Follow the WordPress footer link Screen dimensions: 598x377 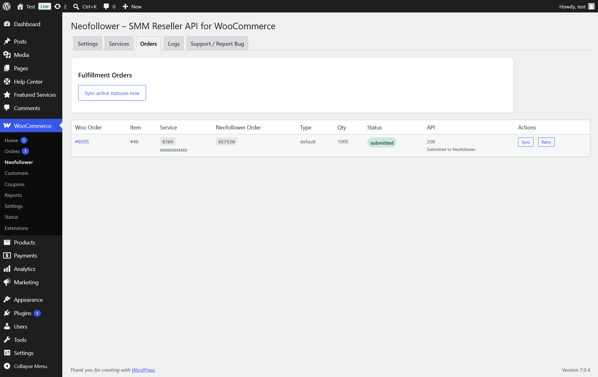point(143,370)
